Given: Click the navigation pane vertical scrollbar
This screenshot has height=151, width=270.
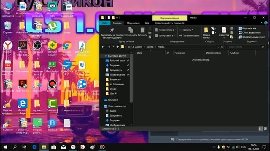Looking at the screenshot, I should [131, 78].
